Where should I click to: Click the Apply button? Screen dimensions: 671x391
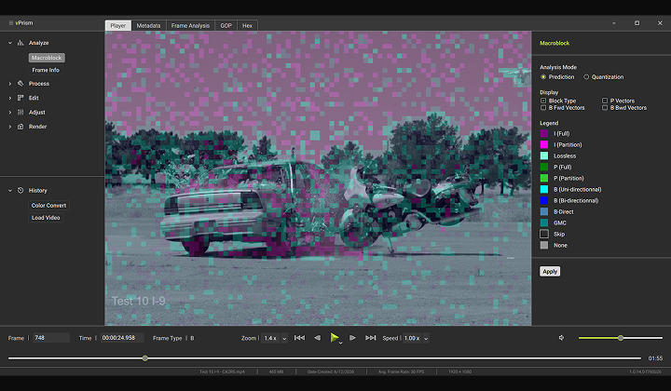[550, 271]
